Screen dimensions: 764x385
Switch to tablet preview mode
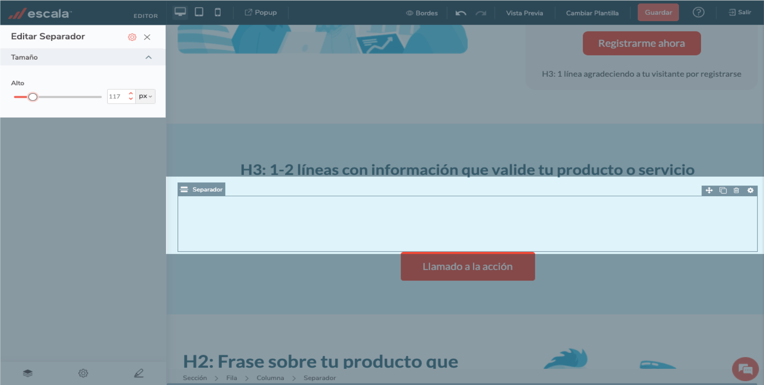199,12
